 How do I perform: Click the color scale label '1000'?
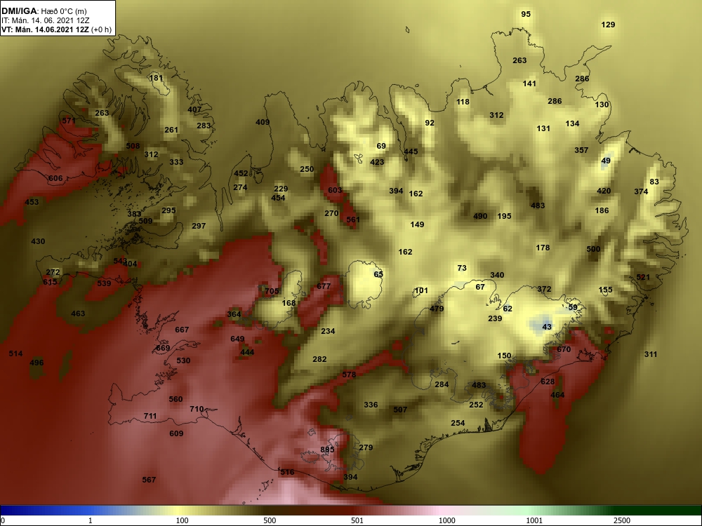click(x=446, y=520)
